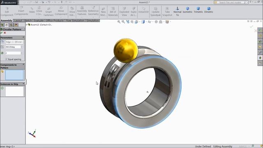Click the Assembly tab
Screen dimensions: 263x148
coord(7,21)
